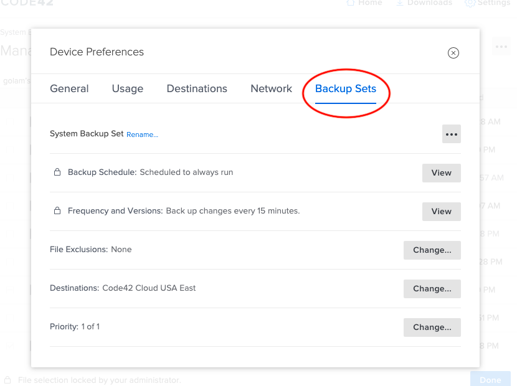Change the backup set Priority
Viewport: 517px width, 386px height.
[x=432, y=327]
